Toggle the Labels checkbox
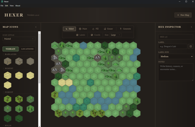The width and height of the screenshot is (195, 127). (x=77, y=35)
